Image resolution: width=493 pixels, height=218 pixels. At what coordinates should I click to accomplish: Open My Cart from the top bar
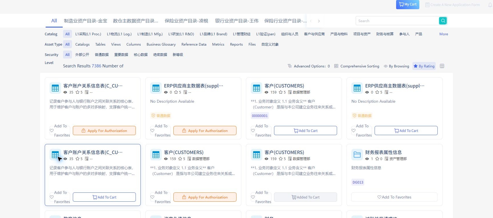(x=408, y=4)
